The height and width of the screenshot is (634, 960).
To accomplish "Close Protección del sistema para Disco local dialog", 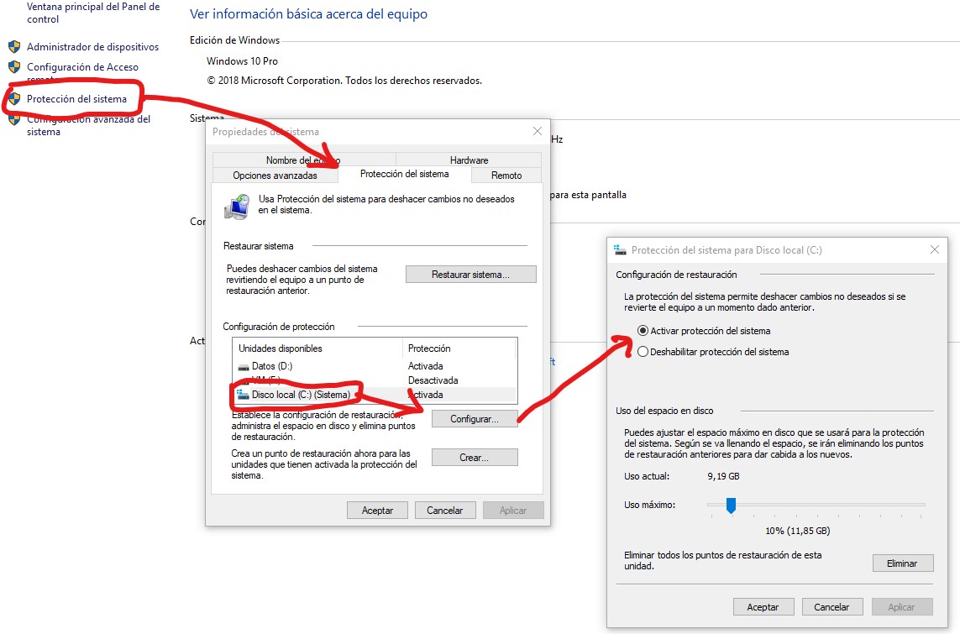I will click(934, 249).
